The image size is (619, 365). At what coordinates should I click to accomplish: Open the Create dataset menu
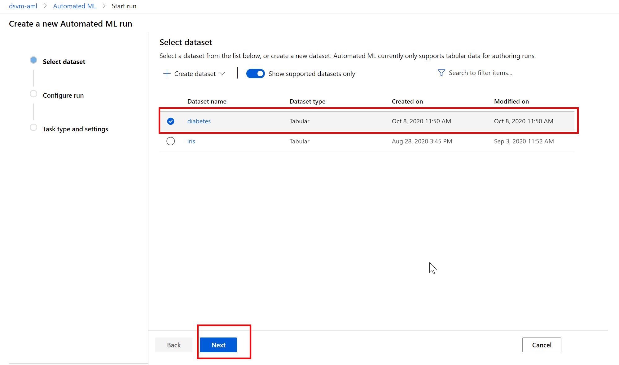click(x=195, y=74)
